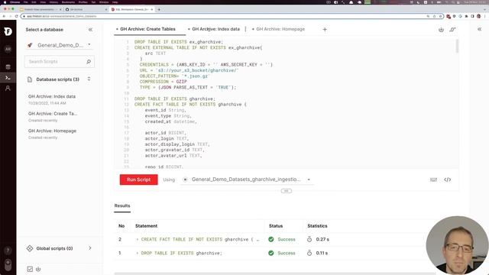Click the editor vertical scrollbar

[457, 46]
